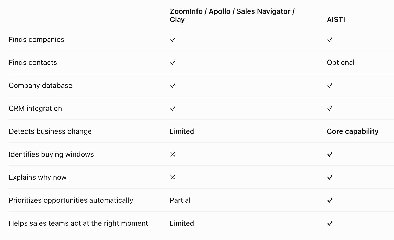
Task: Click AISTI checkmark for Prioritizes opportunities automatically
Action: (x=330, y=200)
